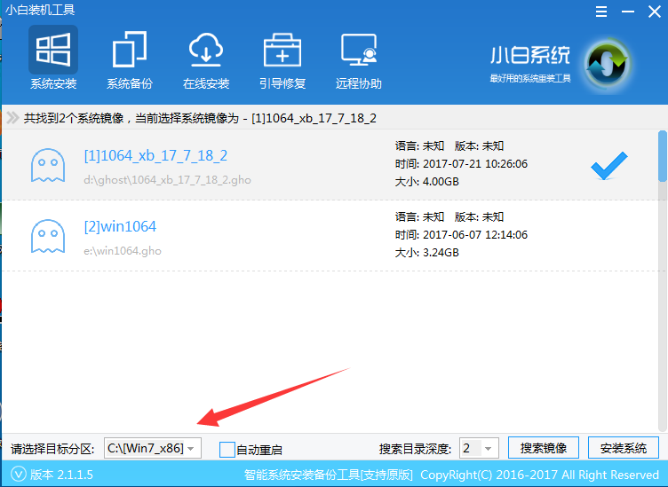
Task: Click path e:\win1064.gho
Action: [123, 251]
